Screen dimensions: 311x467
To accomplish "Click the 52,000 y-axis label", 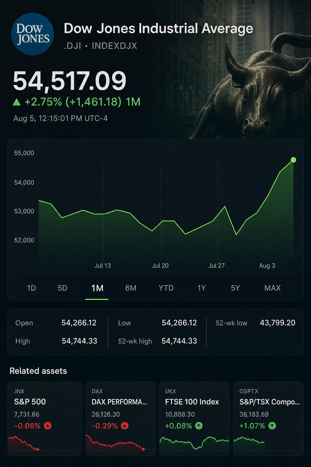I will [24, 240].
